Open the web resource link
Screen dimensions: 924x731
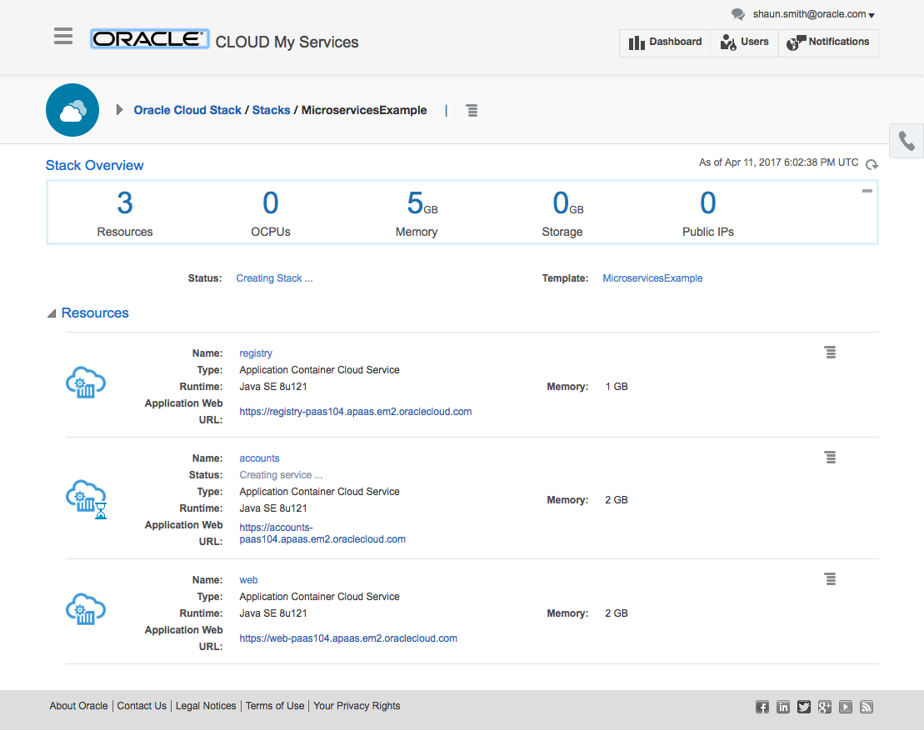point(248,580)
